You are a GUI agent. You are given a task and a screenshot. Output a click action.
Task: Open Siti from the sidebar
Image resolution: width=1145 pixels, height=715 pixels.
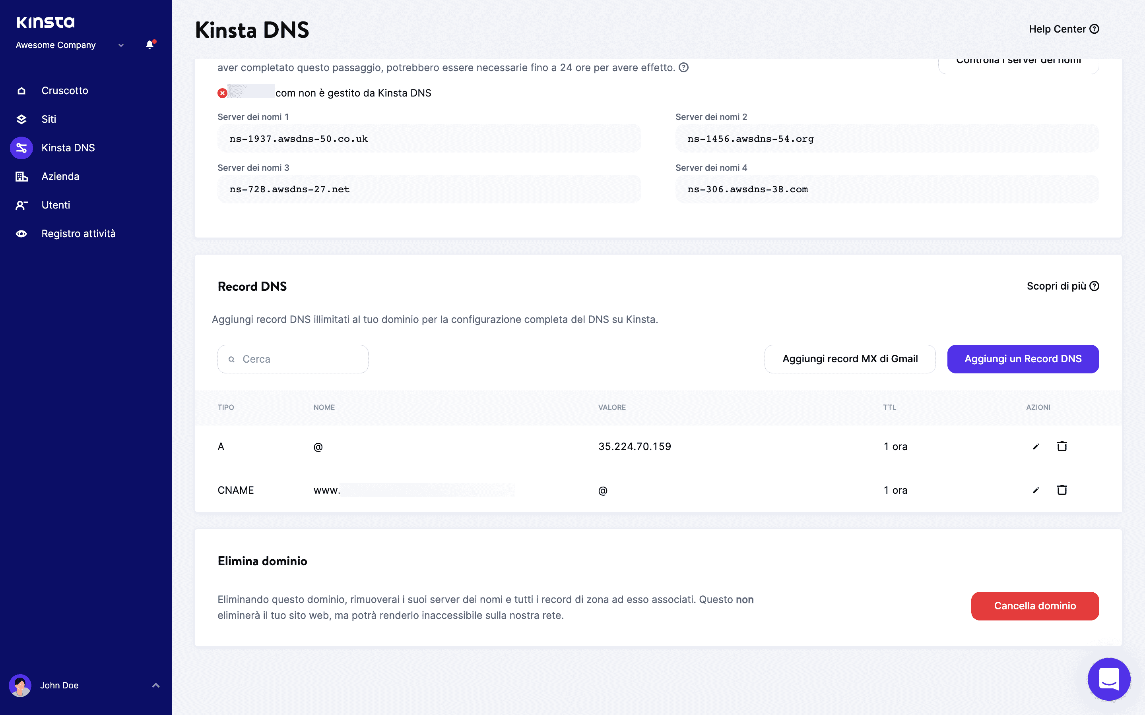click(x=49, y=119)
